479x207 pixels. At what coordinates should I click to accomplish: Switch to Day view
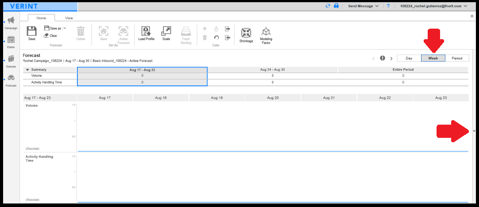tap(409, 58)
